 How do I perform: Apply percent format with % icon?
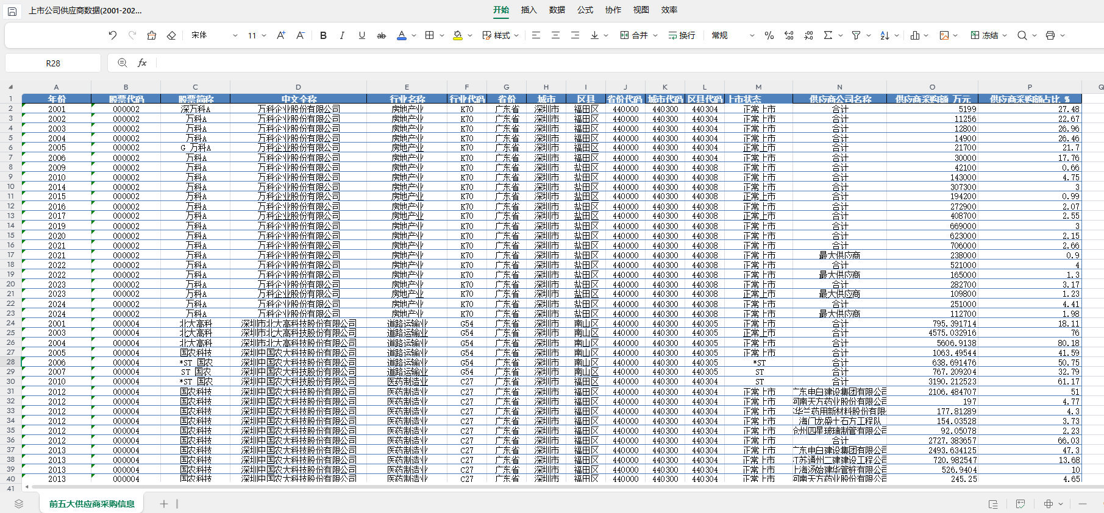click(769, 35)
